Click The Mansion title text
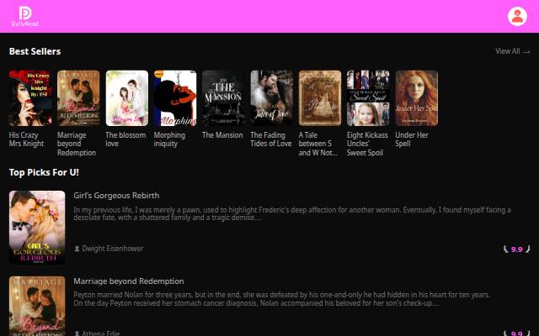 pos(222,135)
